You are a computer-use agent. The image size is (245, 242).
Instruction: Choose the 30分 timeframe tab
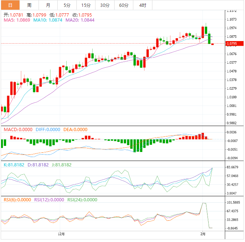[105, 5]
